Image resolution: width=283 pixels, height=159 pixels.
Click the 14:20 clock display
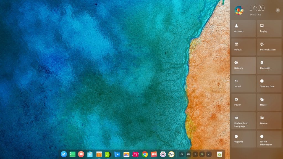point(257,8)
